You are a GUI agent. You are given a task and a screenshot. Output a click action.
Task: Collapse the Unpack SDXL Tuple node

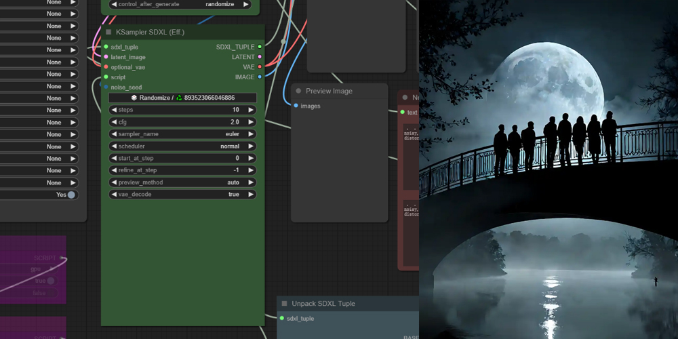pos(284,304)
